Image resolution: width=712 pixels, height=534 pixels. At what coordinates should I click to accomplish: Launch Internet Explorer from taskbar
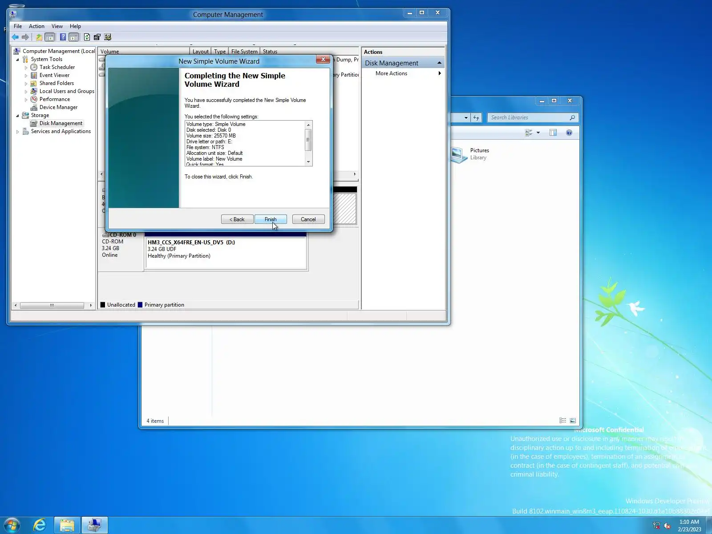pyautogui.click(x=40, y=525)
